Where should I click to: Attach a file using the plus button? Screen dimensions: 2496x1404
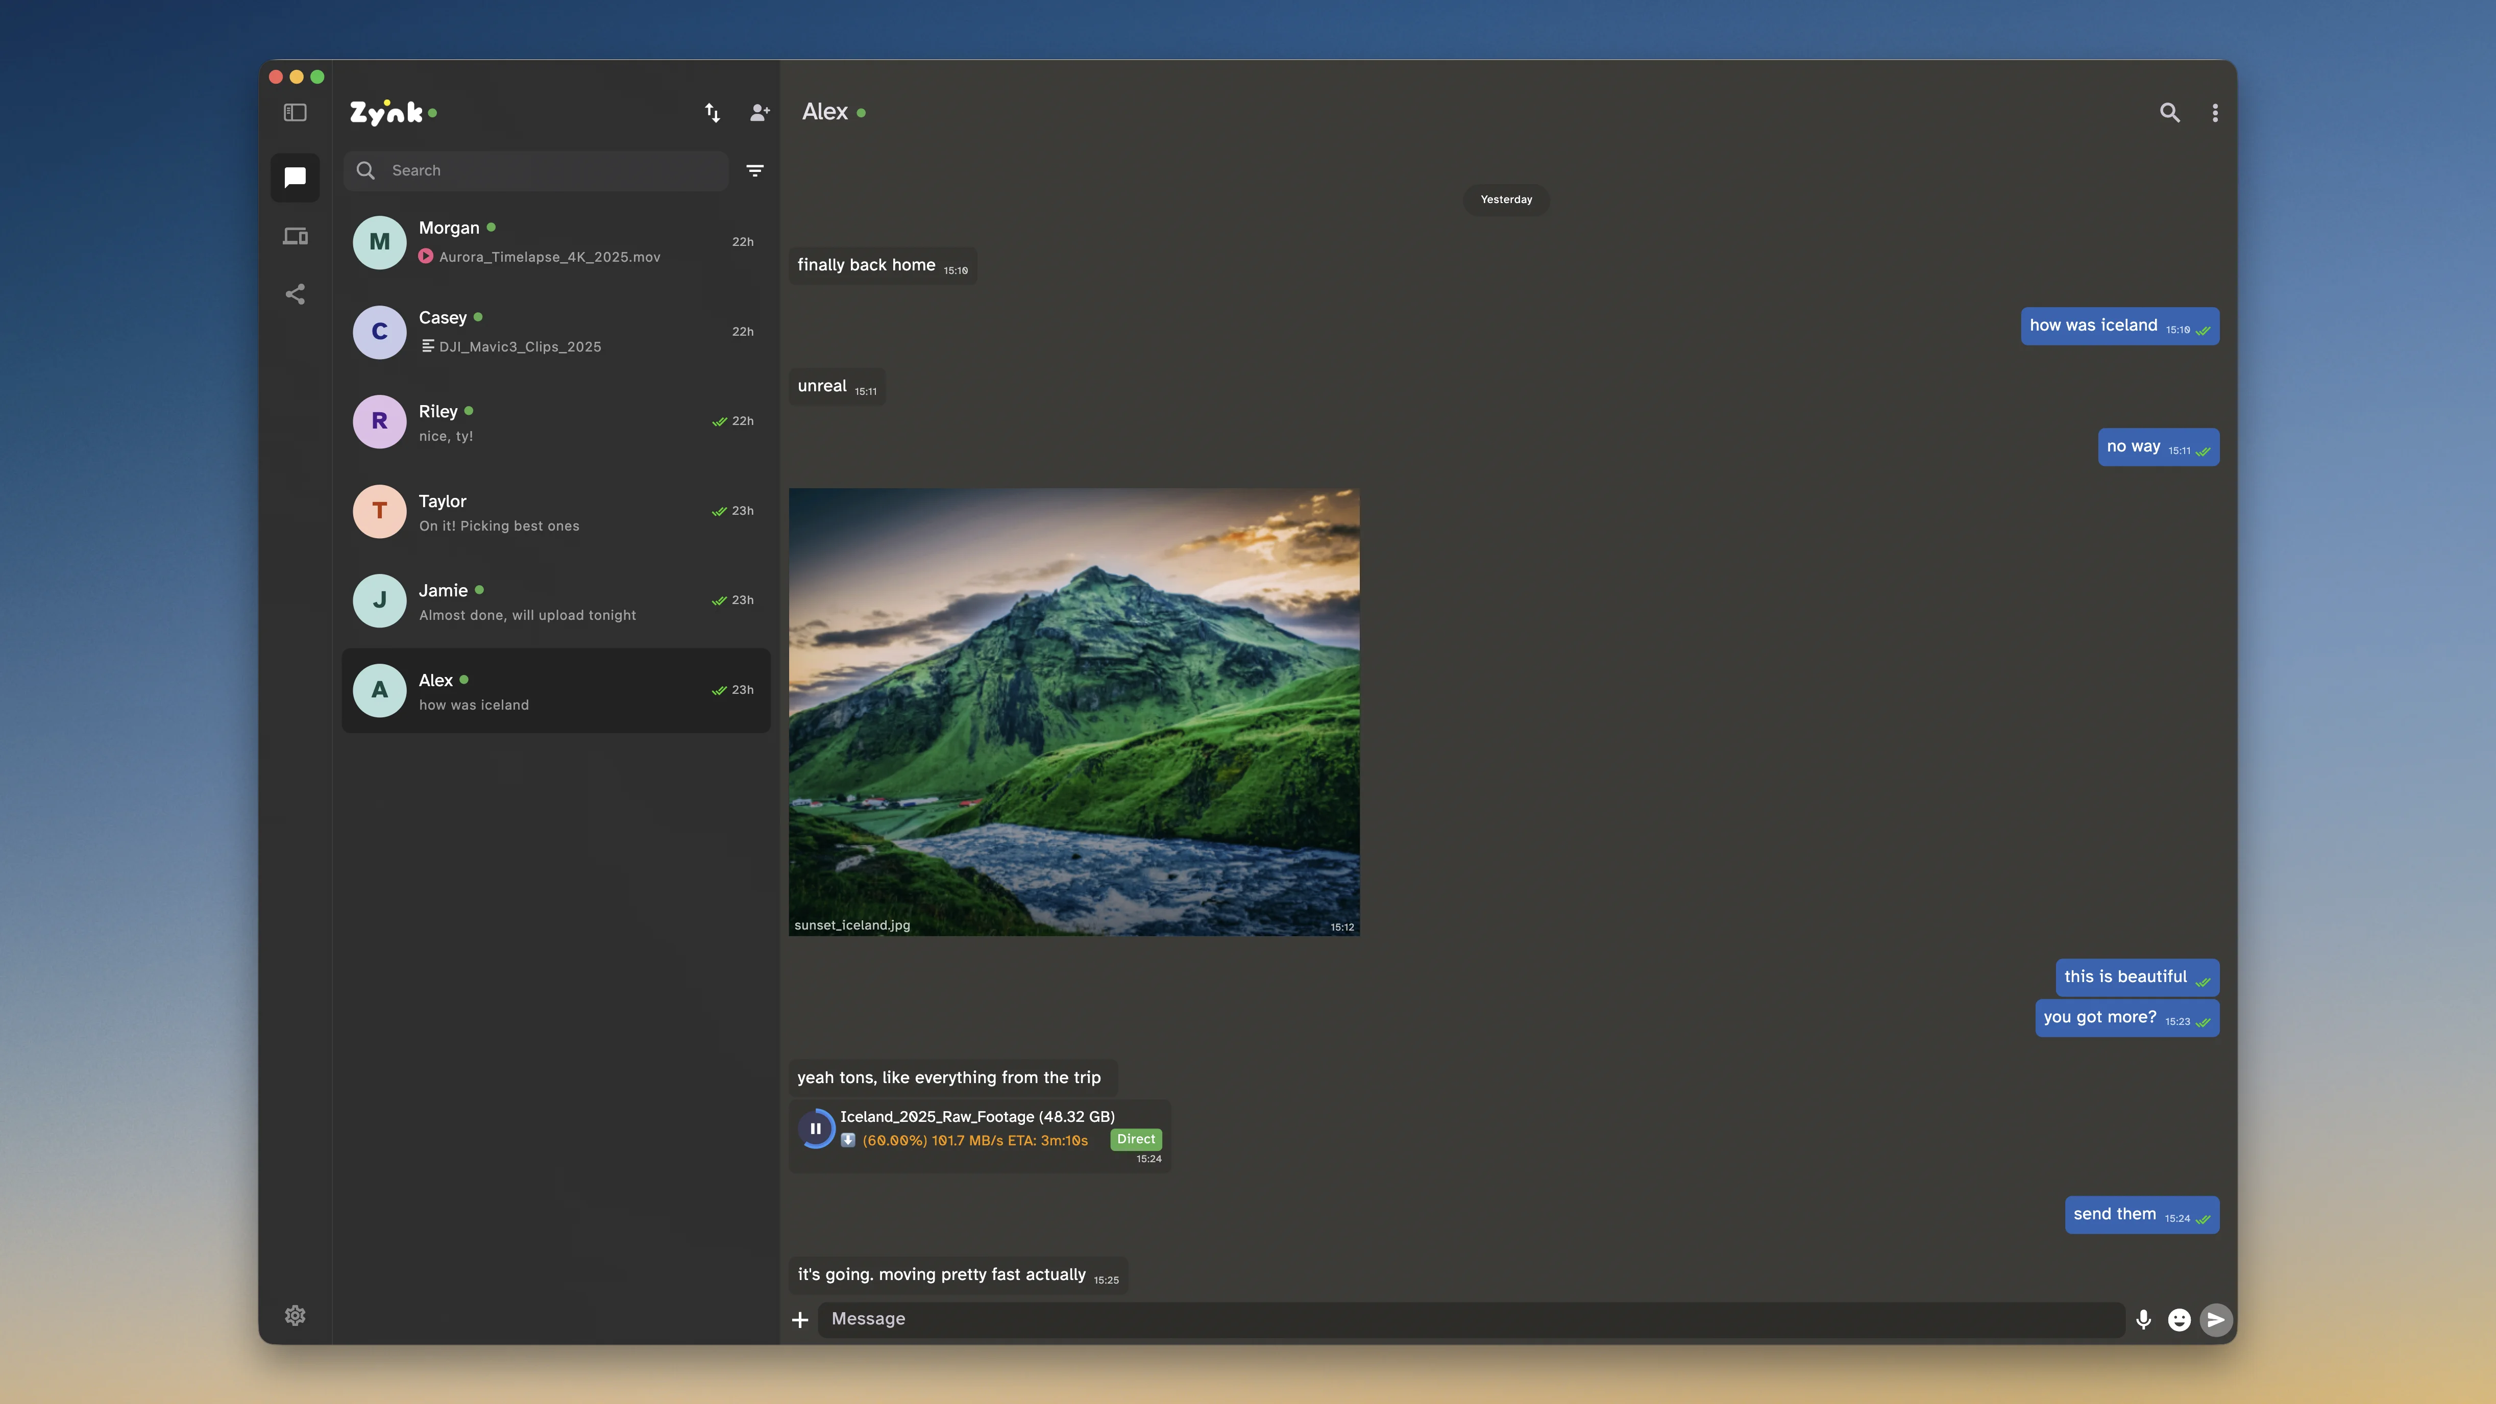800,1319
